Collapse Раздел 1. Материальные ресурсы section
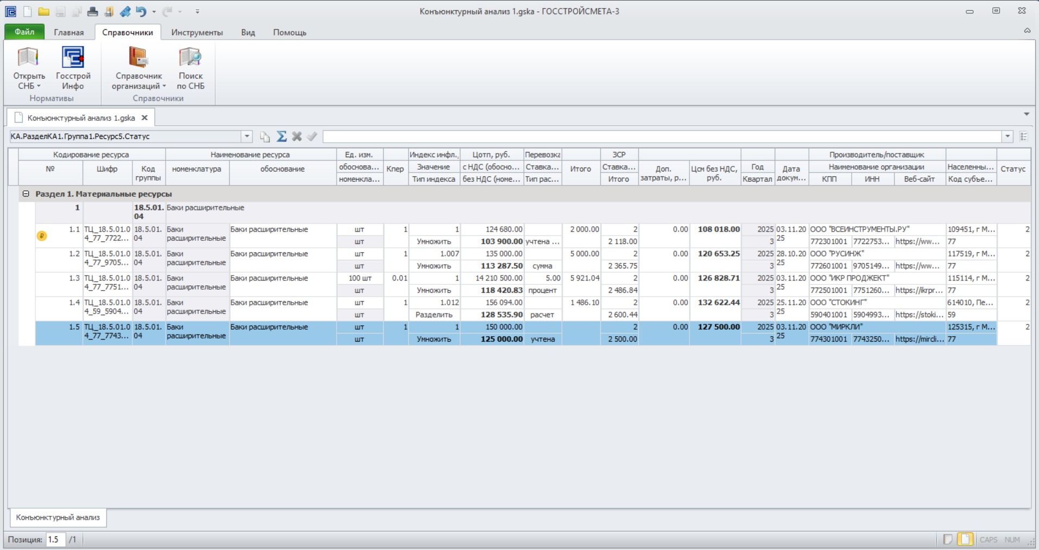This screenshot has height=550, width=1039. coord(26,194)
